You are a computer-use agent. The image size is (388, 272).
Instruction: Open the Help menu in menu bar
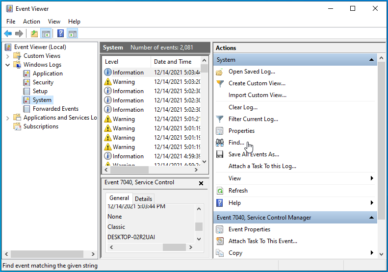coord(74,22)
